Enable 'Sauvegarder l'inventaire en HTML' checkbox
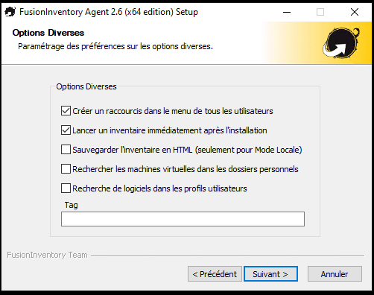 click(x=66, y=150)
